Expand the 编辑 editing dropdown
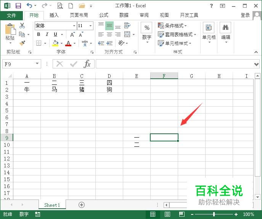262x219 pixels. click(x=226, y=42)
